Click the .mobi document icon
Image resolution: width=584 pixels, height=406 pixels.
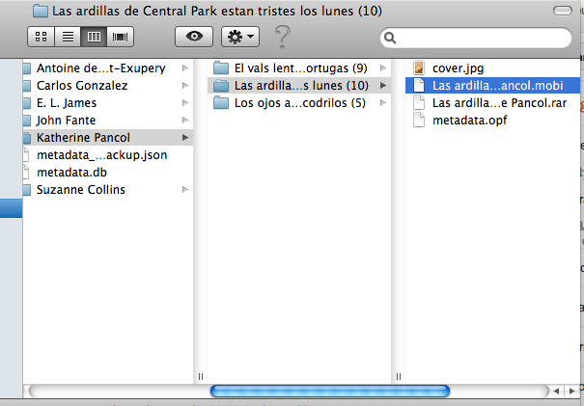[419, 86]
